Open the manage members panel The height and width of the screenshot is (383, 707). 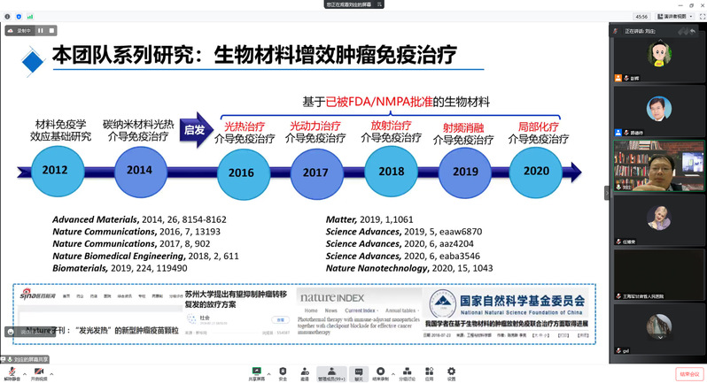point(330,373)
